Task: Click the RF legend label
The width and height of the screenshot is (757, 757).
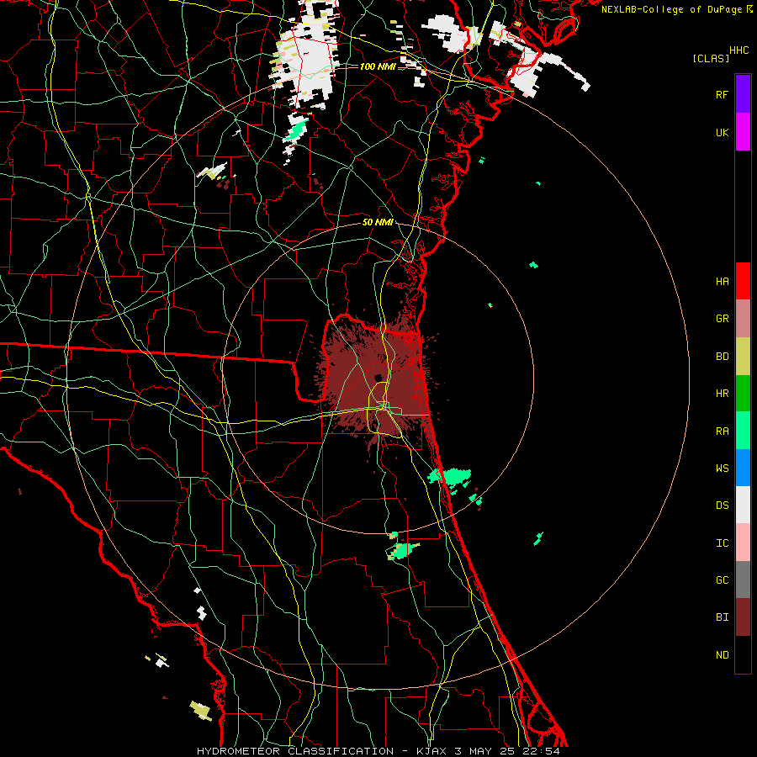Action: pyautogui.click(x=722, y=94)
